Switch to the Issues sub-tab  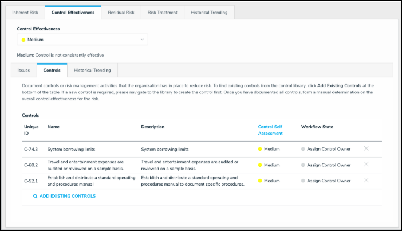(23, 70)
